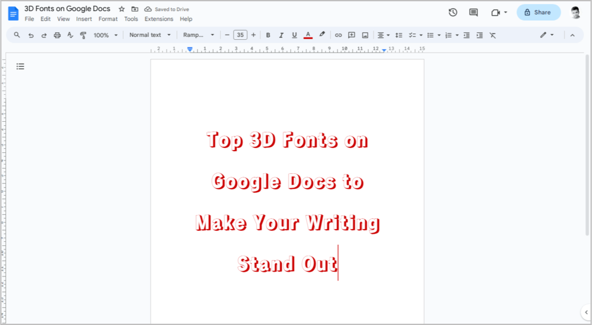Image resolution: width=592 pixels, height=325 pixels.
Task: Open version history clock icon
Action: click(x=453, y=13)
